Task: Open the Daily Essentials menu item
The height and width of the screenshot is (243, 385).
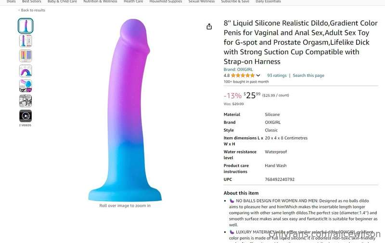Action: click(x=268, y=1)
